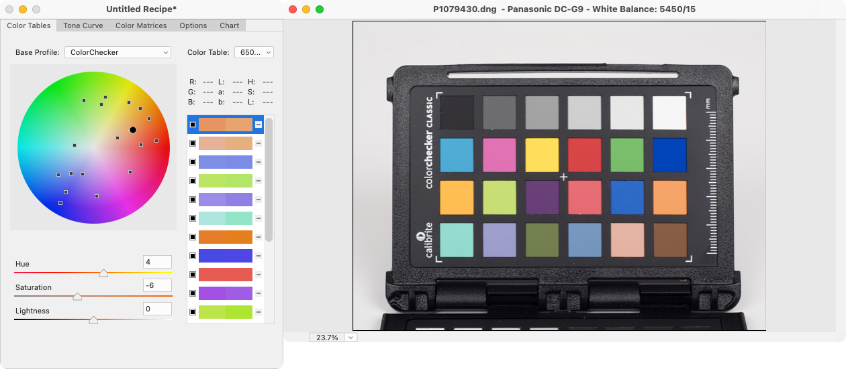Select the periwinkle blue color swatch row
This screenshot has width=846, height=369.
pyautogui.click(x=226, y=162)
